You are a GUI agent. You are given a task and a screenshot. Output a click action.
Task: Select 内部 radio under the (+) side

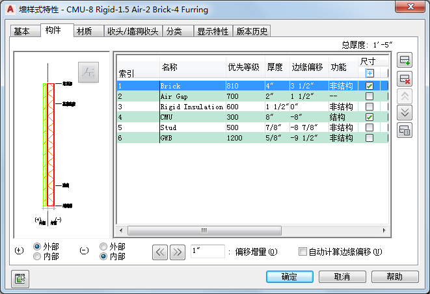tap(37, 256)
